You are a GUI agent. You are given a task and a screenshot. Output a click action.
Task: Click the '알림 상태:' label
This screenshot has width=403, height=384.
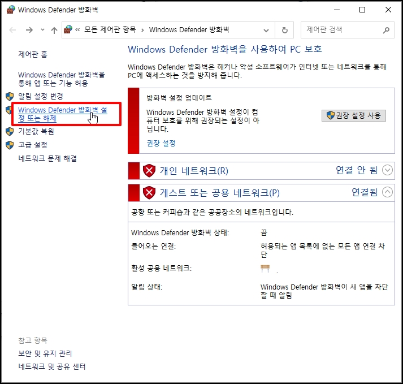pos(147,287)
